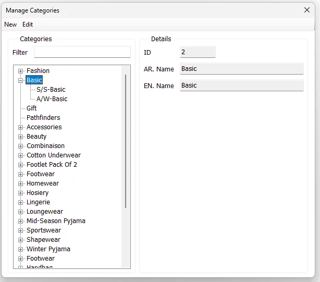Select the Beauty category

pyautogui.click(x=36, y=136)
